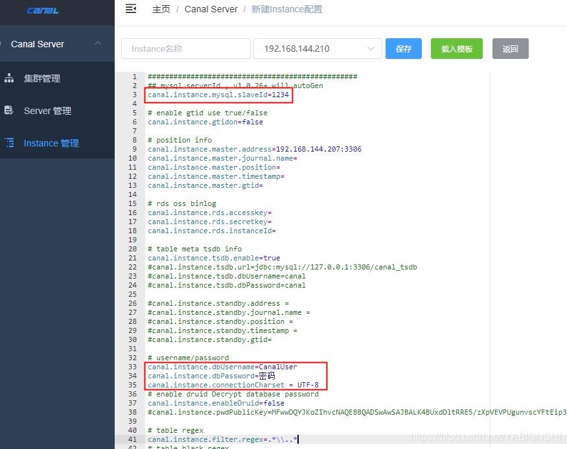Click the canal.instance.gtidon=false line
Screen dimensions: 567x449
205,122
